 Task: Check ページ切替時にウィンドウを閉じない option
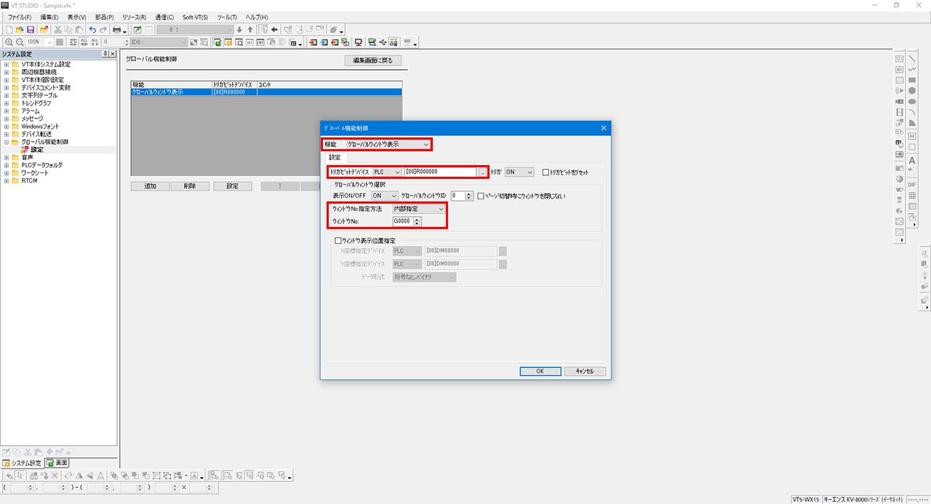point(481,196)
